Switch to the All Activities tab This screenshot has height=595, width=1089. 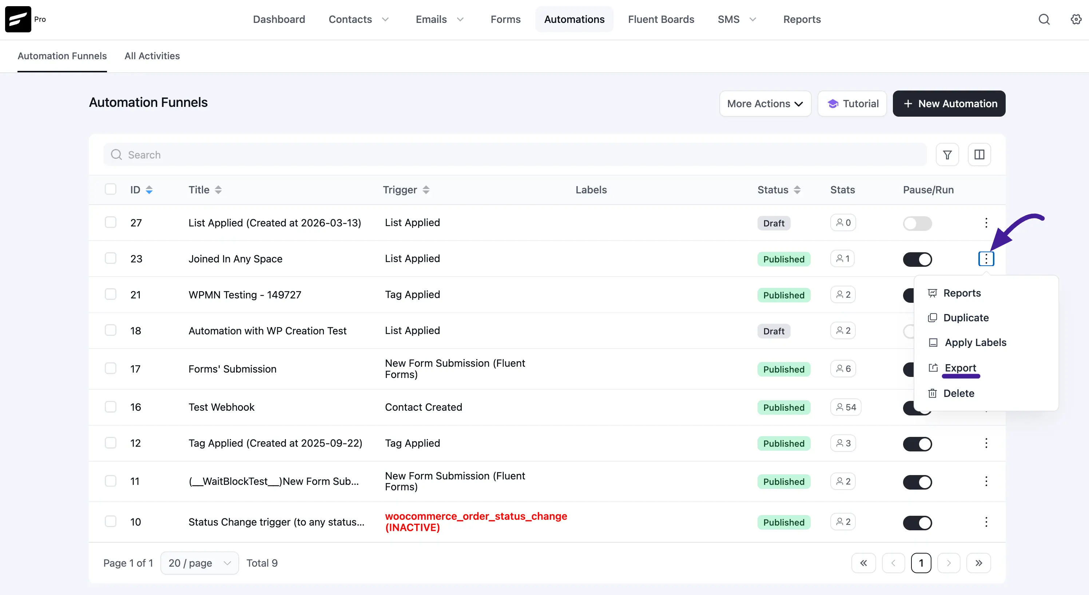point(152,56)
